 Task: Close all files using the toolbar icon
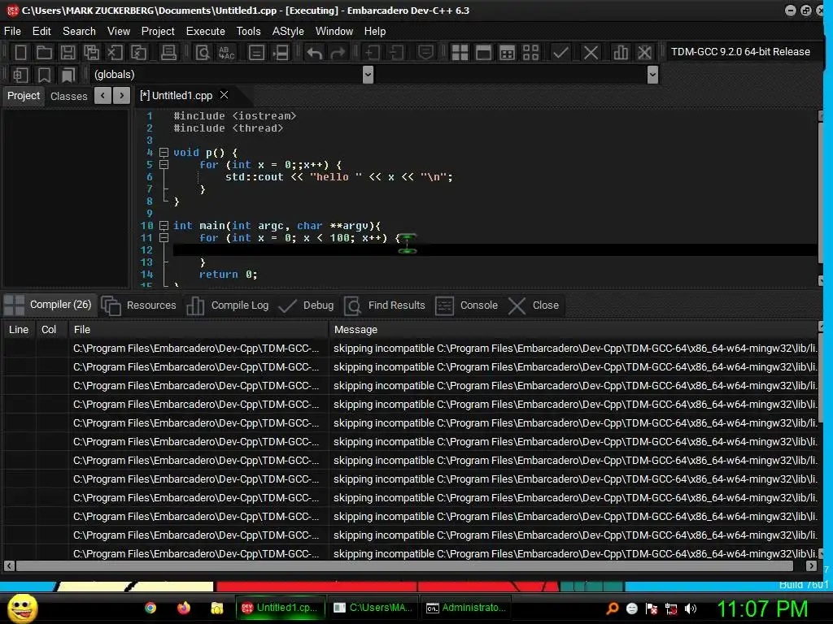[138, 53]
